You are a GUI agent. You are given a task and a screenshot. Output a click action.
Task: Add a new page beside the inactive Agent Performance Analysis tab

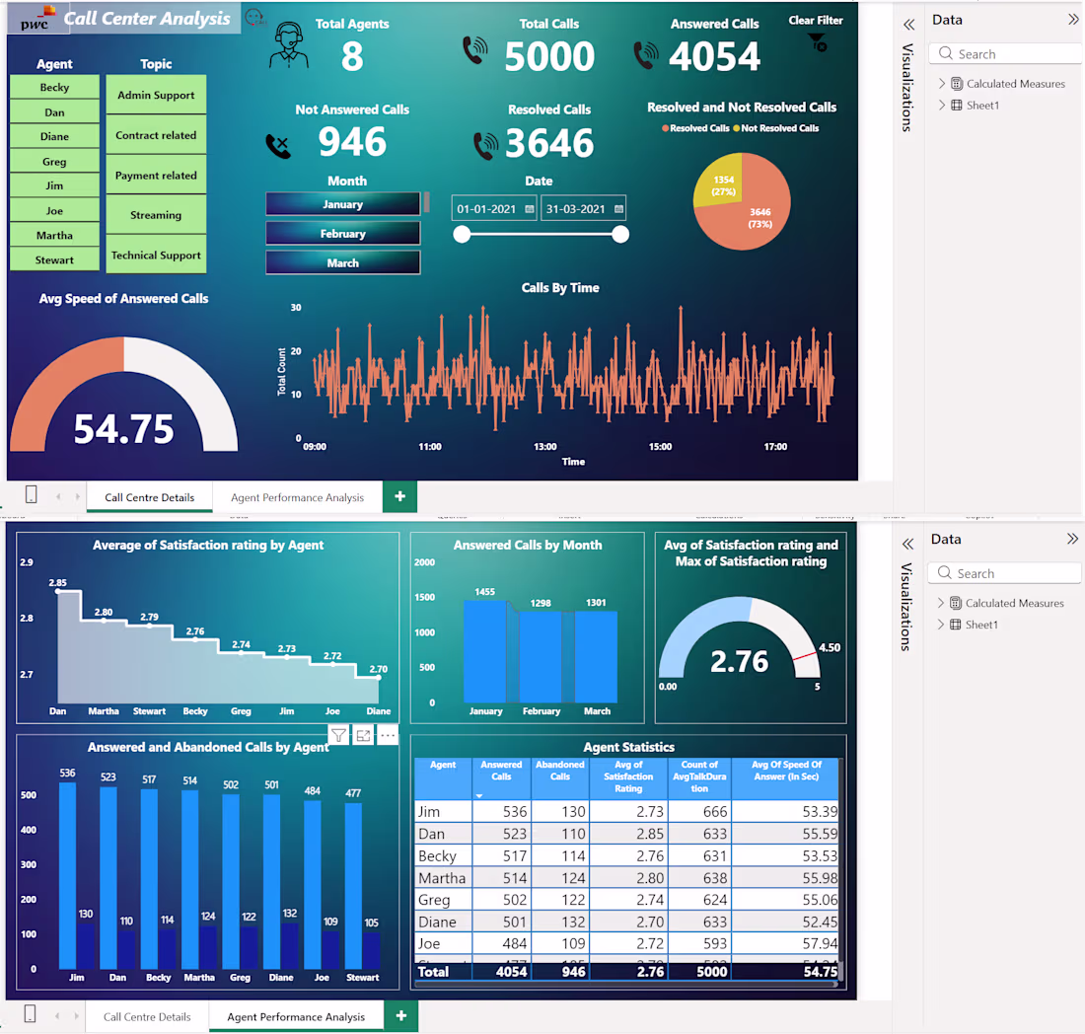(x=399, y=496)
